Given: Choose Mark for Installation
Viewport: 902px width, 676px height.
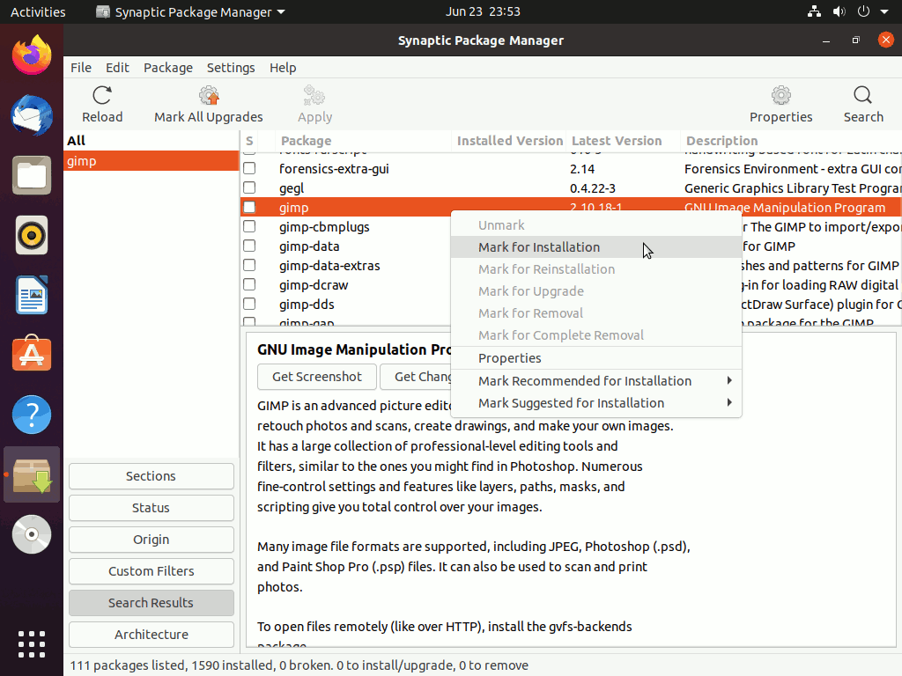Looking at the screenshot, I should tap(596, 247).
